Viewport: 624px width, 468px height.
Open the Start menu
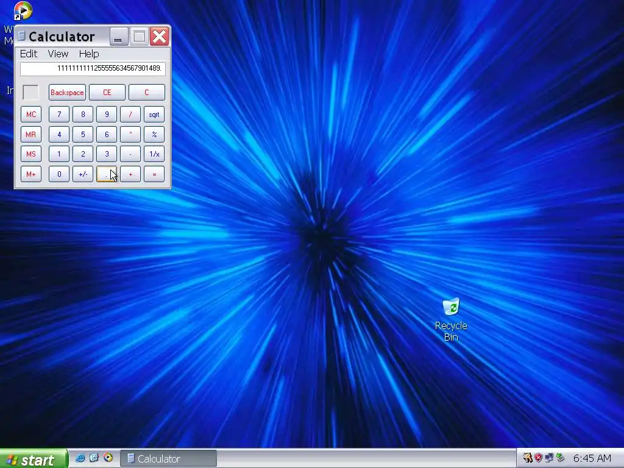[x=34, y=459]
